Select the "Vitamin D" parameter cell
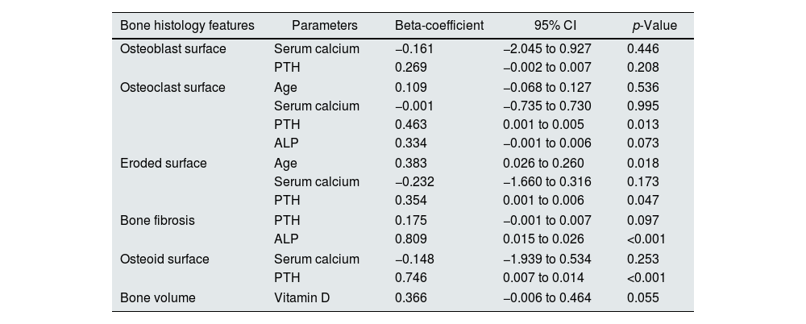 pos(302,297)
